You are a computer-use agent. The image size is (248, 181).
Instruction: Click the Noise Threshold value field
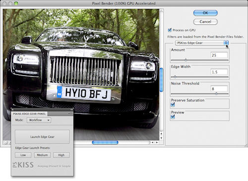pyautogui.click(x=219, y=89)
